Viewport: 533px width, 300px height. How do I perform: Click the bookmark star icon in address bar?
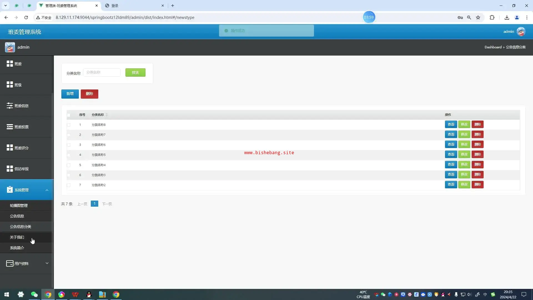point(478,17)
